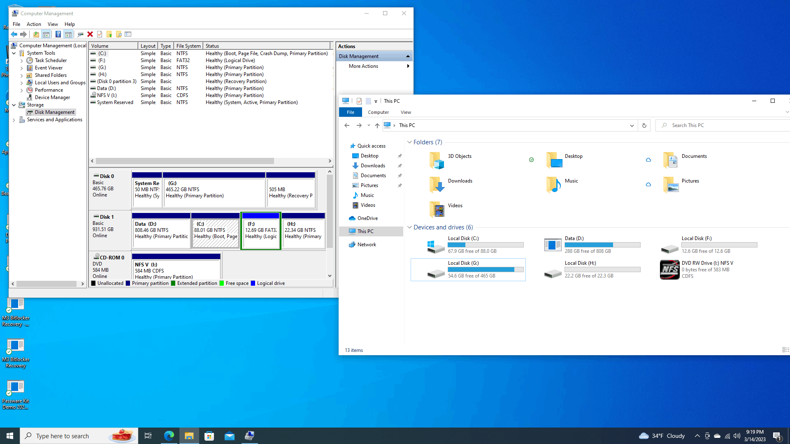The image size is (790, 444).
Task: Select Local Disk (C:) drive in This PC
Action: coord(468,245)
